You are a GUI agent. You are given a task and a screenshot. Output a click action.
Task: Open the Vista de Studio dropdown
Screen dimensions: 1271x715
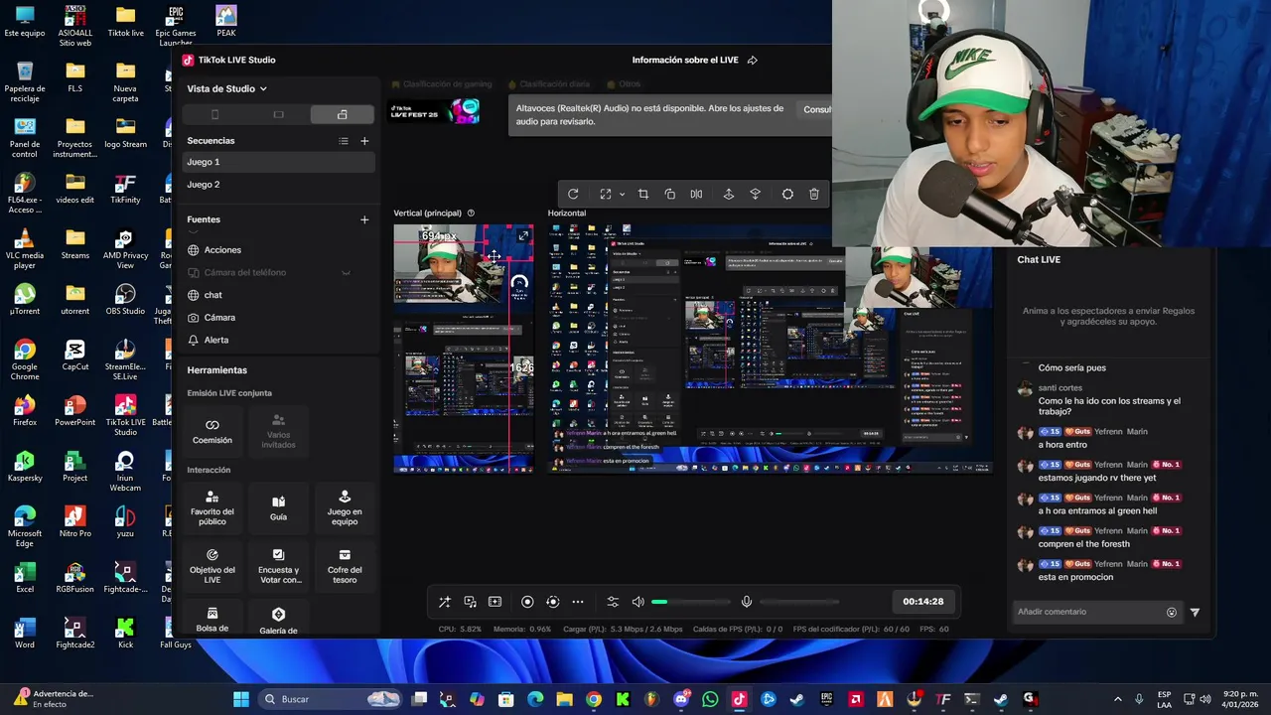pos(227,88)
